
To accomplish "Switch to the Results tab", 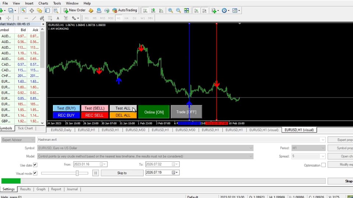I will coord(25,189).
